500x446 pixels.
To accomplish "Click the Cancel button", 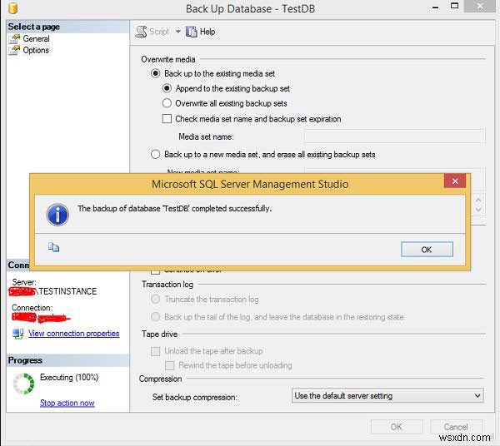I will [456, 427].
